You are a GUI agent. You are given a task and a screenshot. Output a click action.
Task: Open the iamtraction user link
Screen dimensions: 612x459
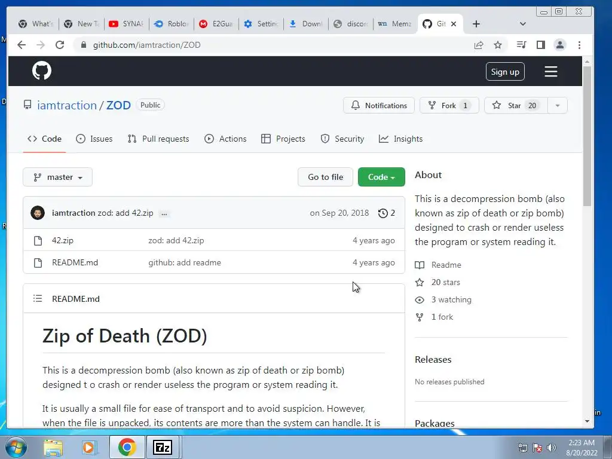pyautogui.click(x=67, y=105)
